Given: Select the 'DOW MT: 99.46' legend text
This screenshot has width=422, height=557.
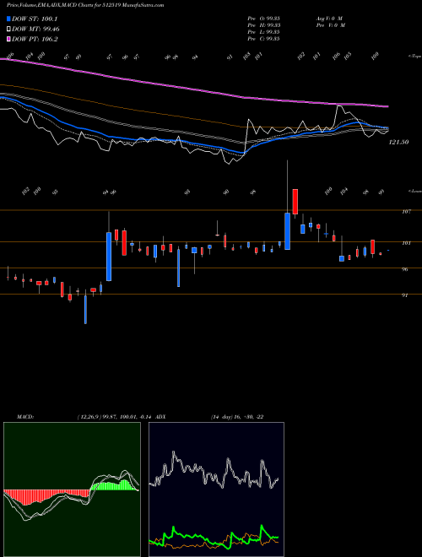Looking at the screenshot, I should coord(36,30).
